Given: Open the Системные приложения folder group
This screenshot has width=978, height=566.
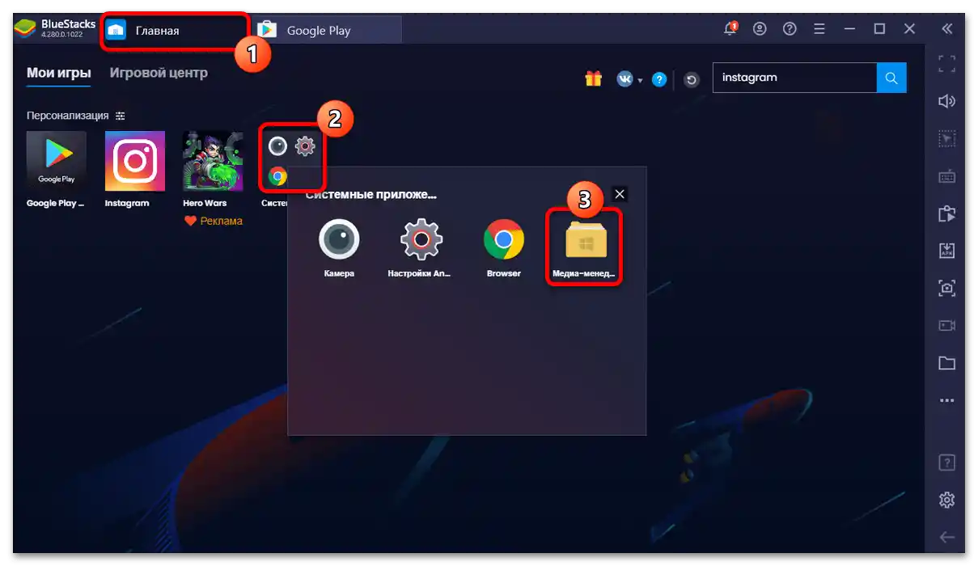Looking at the screenshot, I should point(292,159).
